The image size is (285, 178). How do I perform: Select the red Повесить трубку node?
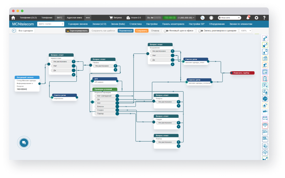pyautogui.click(x=242, y=73)
